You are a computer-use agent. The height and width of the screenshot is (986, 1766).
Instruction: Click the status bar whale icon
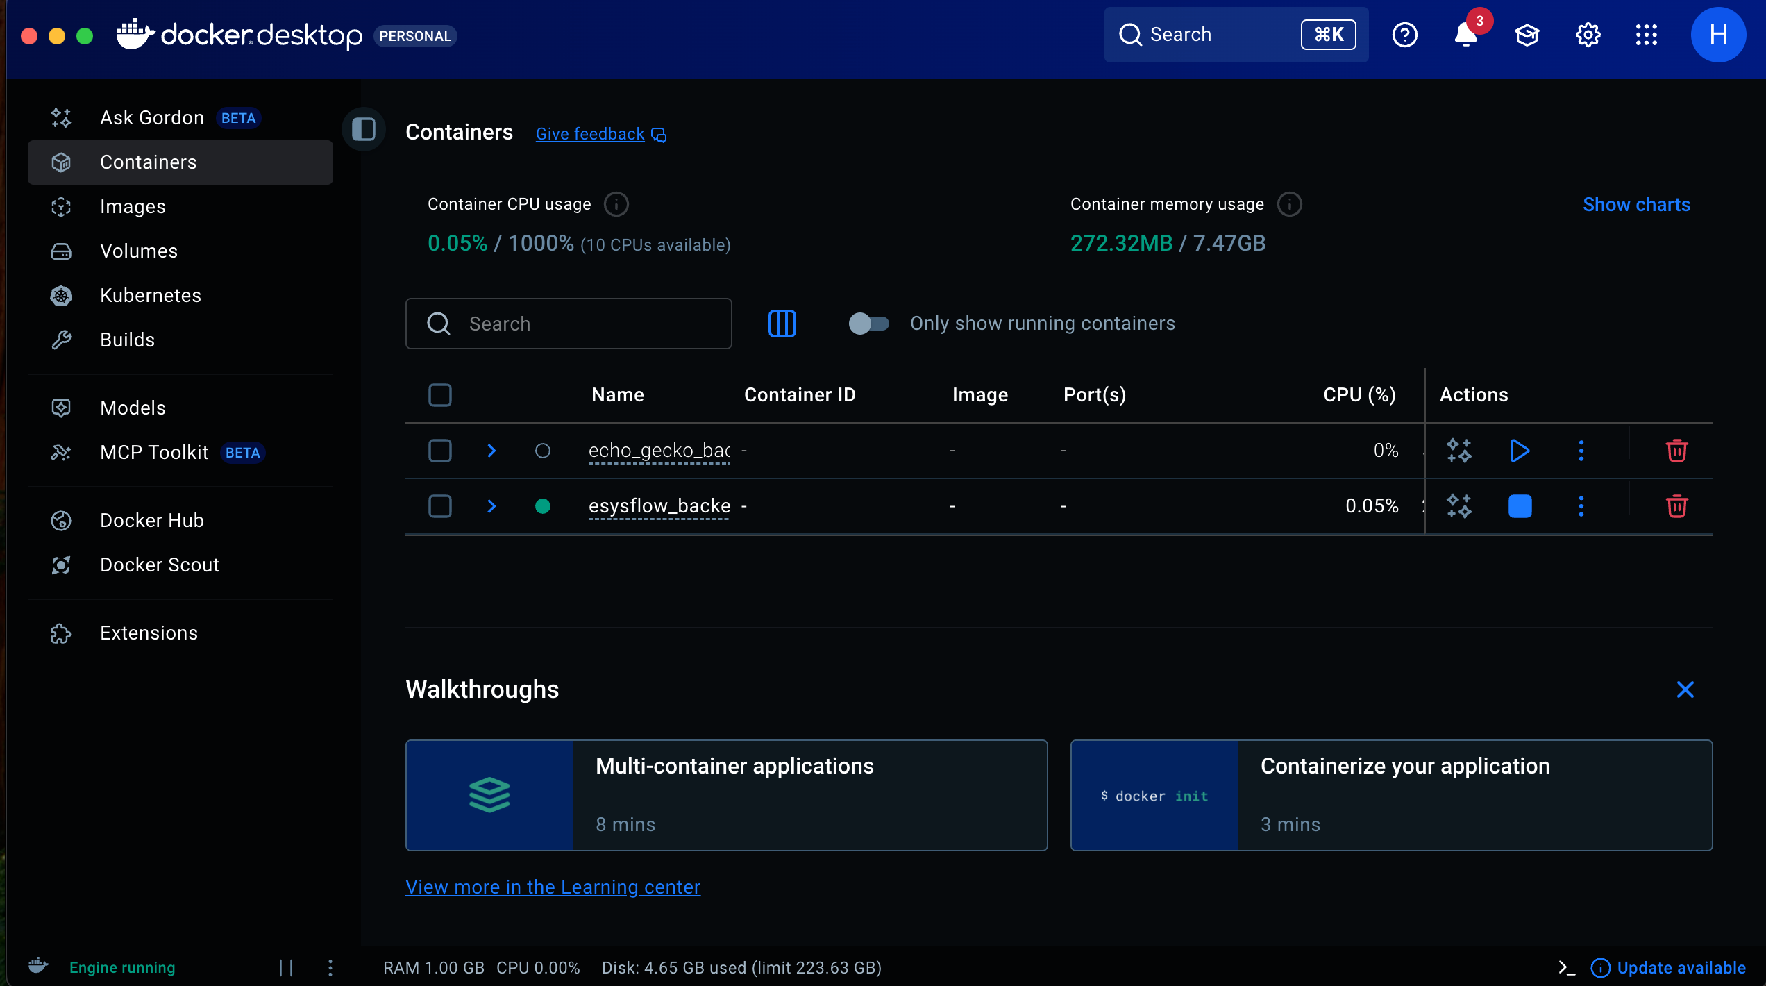pos(38,966)
